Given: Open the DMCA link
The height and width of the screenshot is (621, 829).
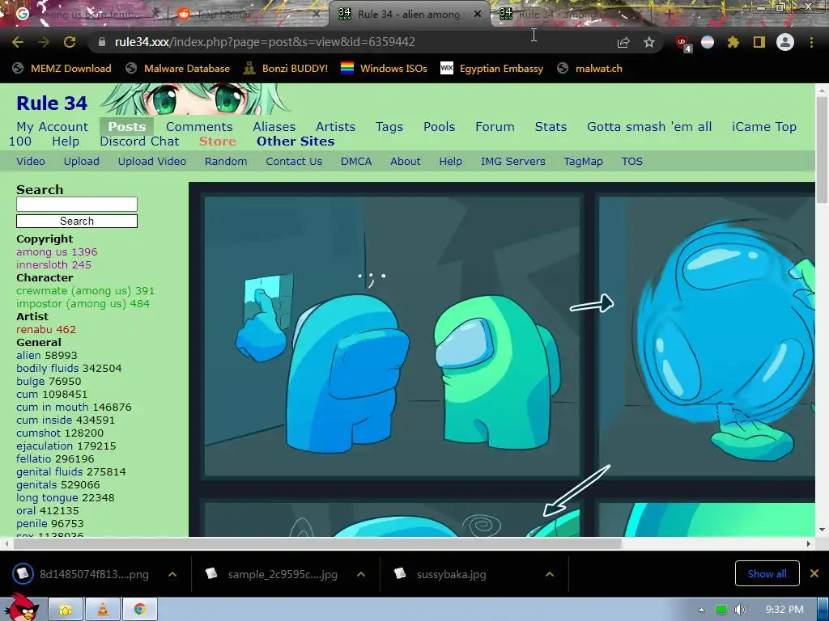Looking at the screenshot, I should 356,162.
